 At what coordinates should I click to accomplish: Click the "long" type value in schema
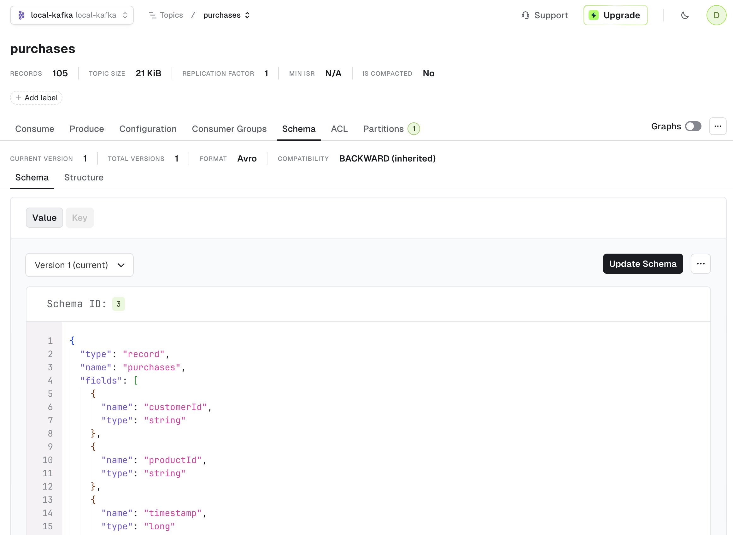[159, 526]
